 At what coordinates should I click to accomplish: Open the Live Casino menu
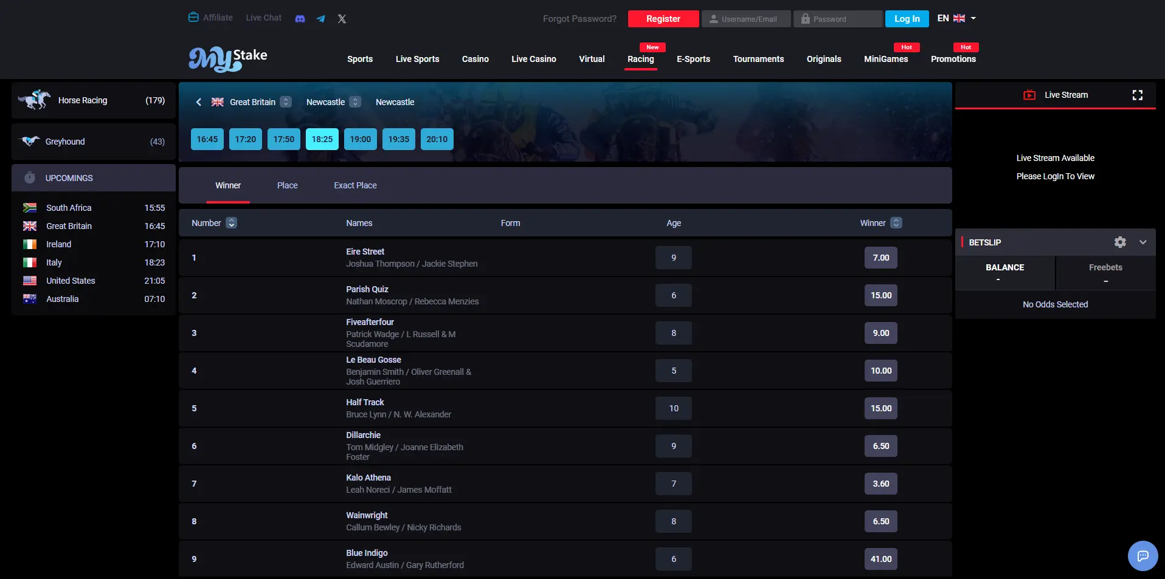click(x=534, y=59)
